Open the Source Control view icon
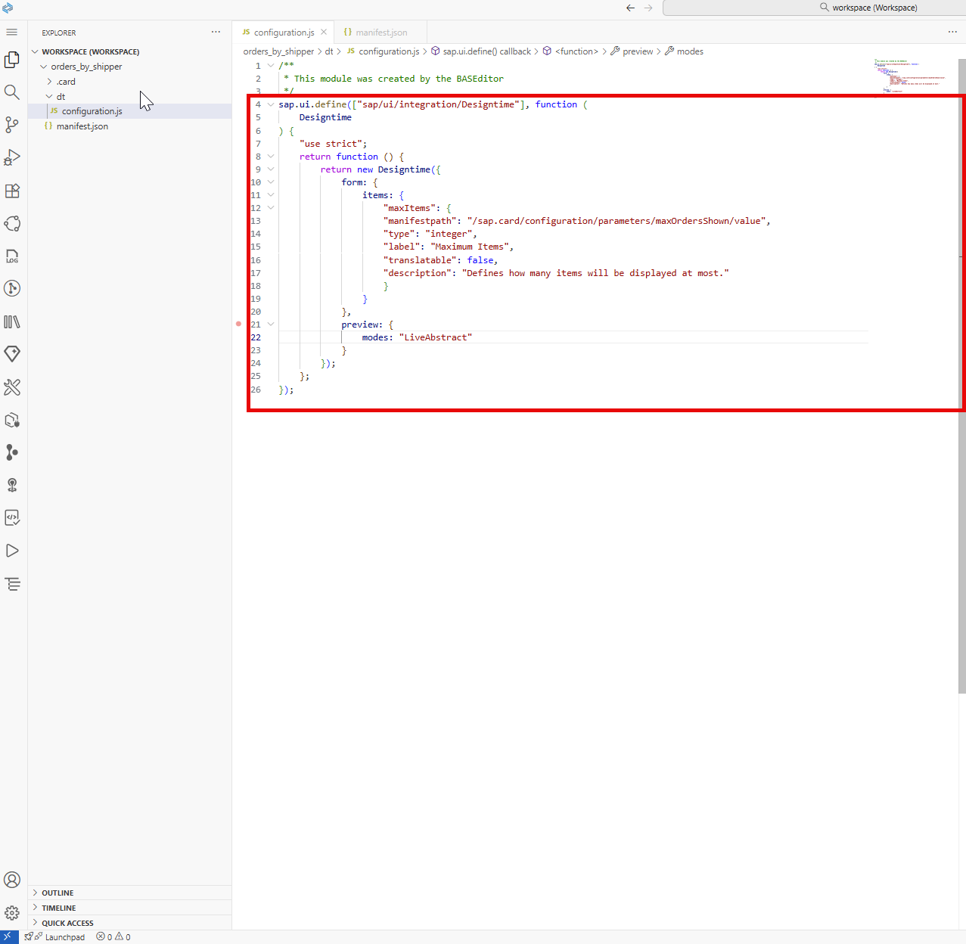966x944 pixels. click(x=12, y=125)
